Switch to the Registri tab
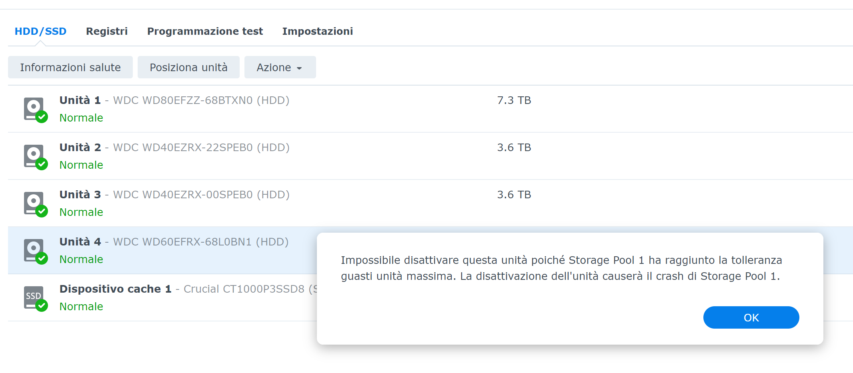The width and height of the screenshot is (853, 373). click(106, 31)
